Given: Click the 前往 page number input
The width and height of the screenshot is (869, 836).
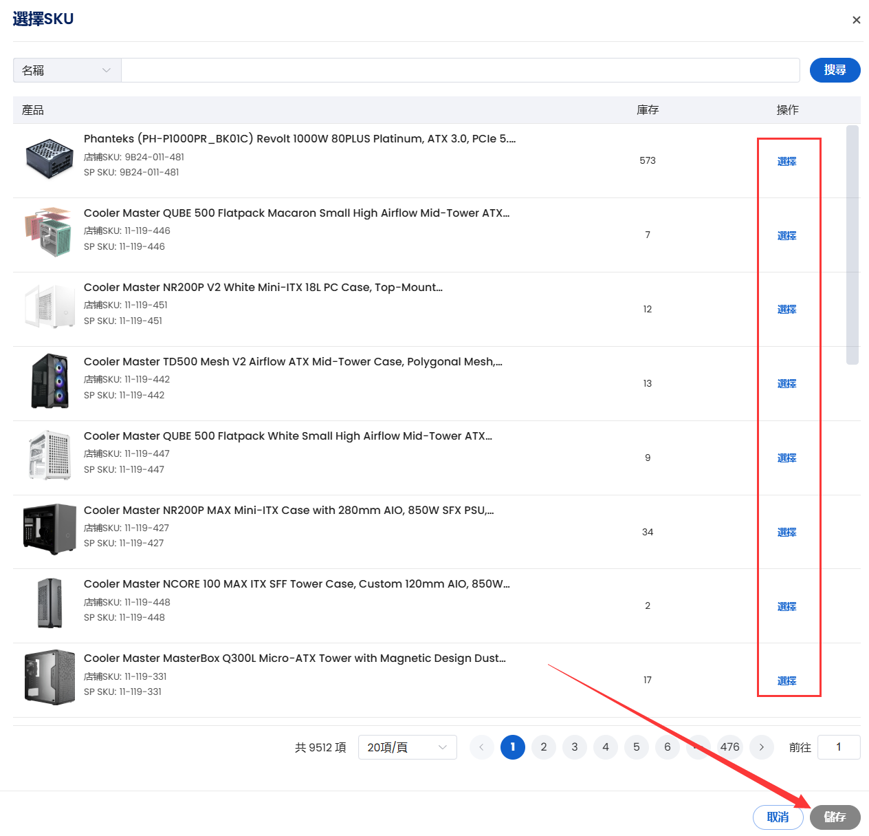Looking at the screenshot, I should [x=839, y=747].
